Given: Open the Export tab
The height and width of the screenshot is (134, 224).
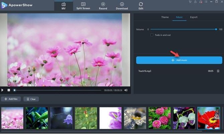Looking at the screenshot, I should pos(194,17).
